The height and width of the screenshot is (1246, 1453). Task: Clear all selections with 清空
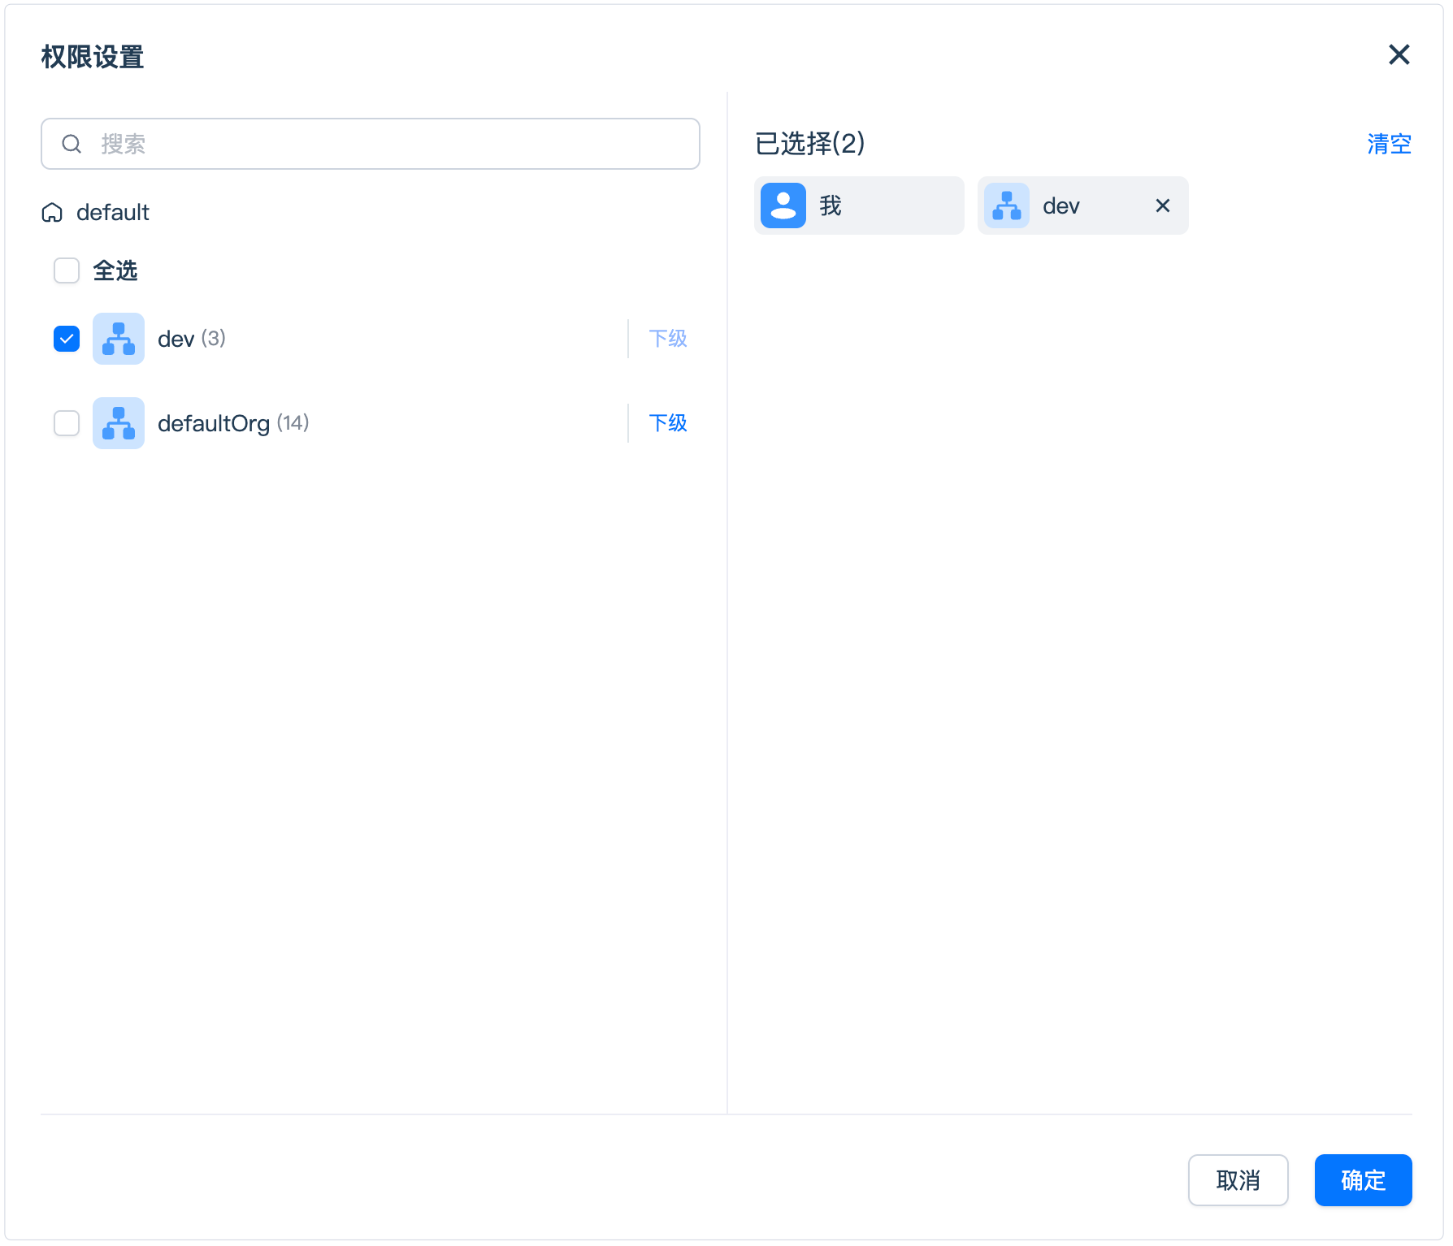[1388, 144]
